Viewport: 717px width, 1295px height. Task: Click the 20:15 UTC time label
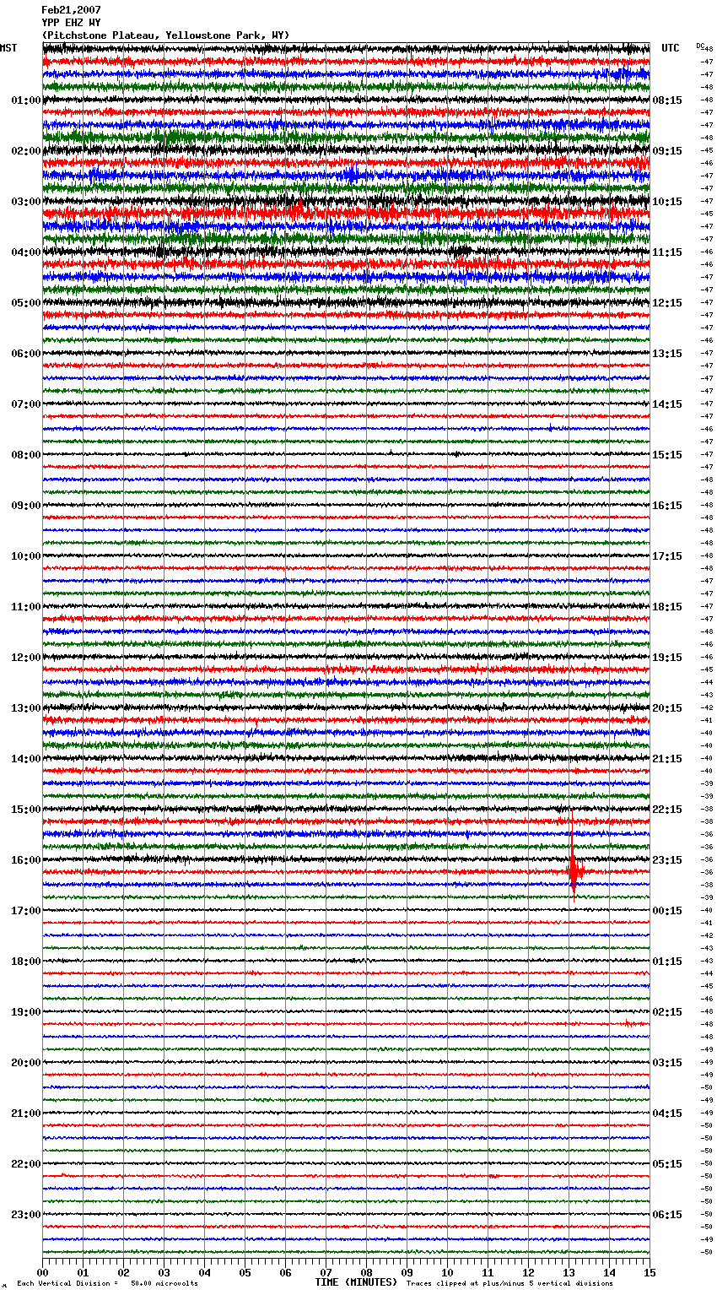coord(667,708)
